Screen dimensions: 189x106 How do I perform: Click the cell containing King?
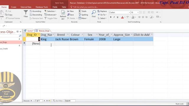[48, 39]
